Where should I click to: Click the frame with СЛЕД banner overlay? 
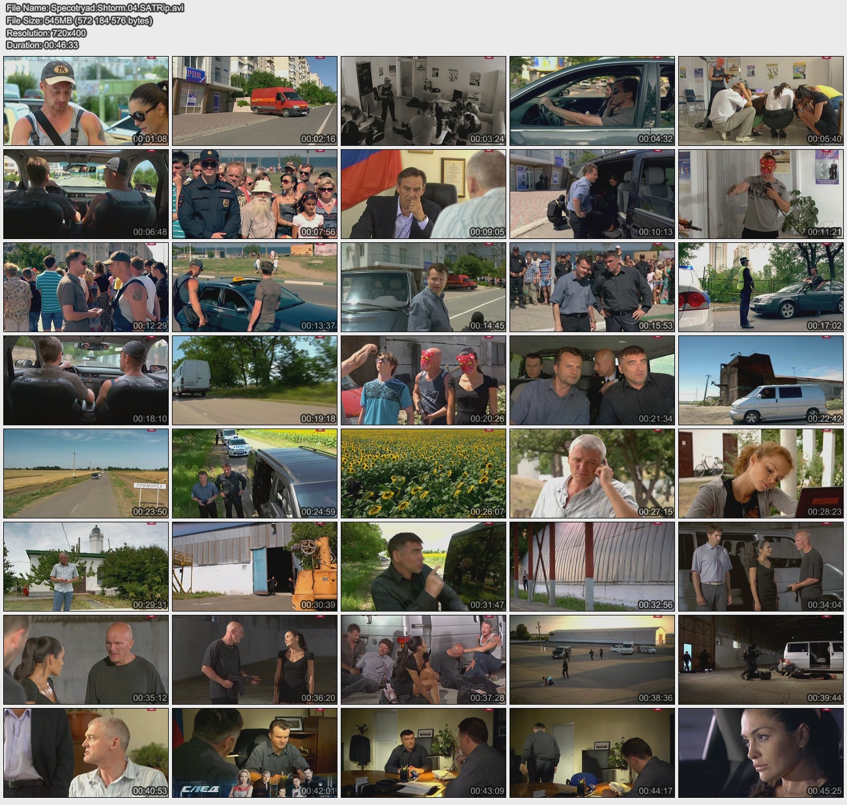point(255,753)
